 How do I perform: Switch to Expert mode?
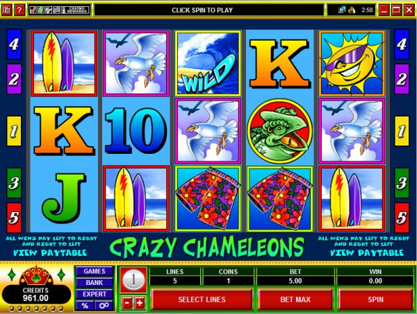[95, 294]
